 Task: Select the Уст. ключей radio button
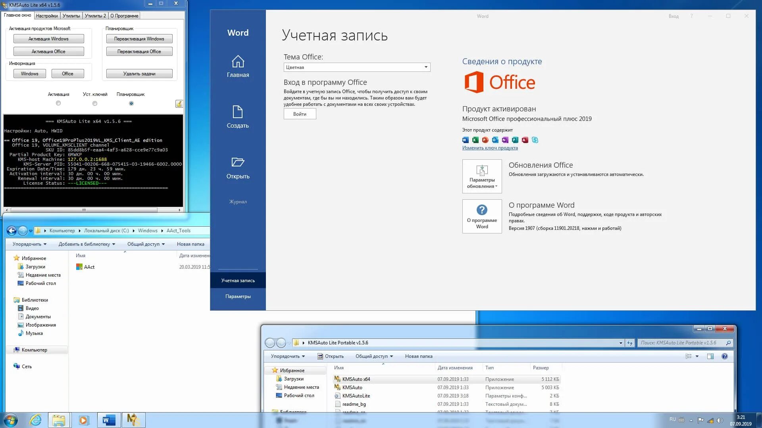(94, 103)
